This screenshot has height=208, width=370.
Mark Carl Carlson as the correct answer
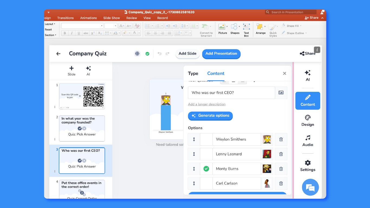click(x=206, y=183)
